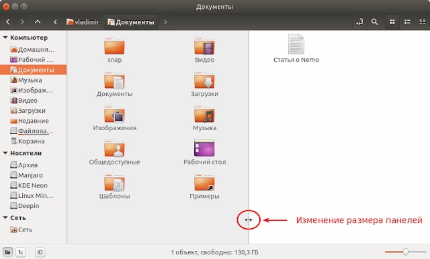Go forward with the toolbar forward arrow
This screenshot has height=259, width=430.
click(x=22, y=22)
